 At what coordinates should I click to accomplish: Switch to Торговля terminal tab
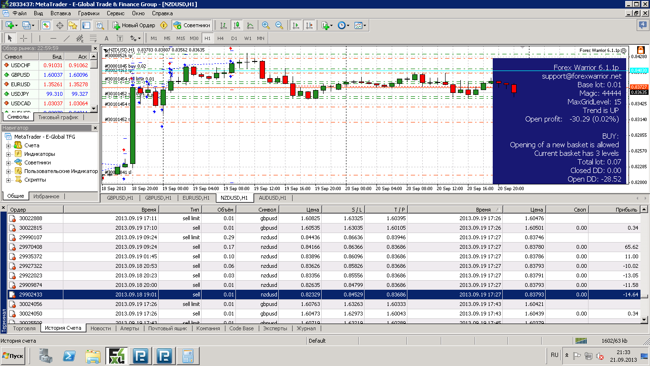[x=24, y=328]
